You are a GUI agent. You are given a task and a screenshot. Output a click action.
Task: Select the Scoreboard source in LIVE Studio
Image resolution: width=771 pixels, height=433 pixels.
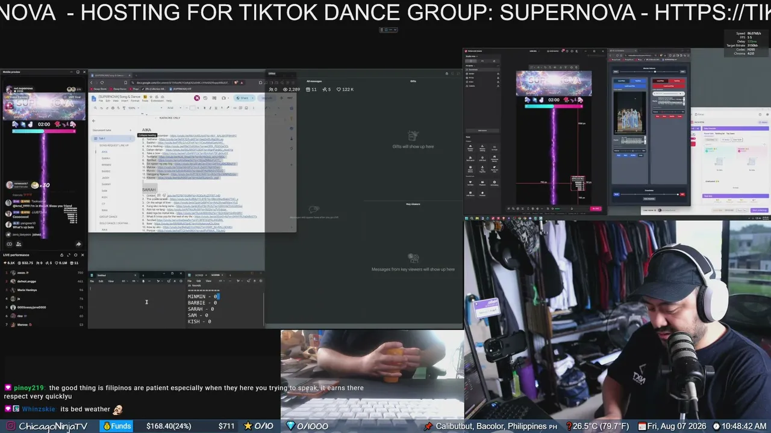point(482,69)
